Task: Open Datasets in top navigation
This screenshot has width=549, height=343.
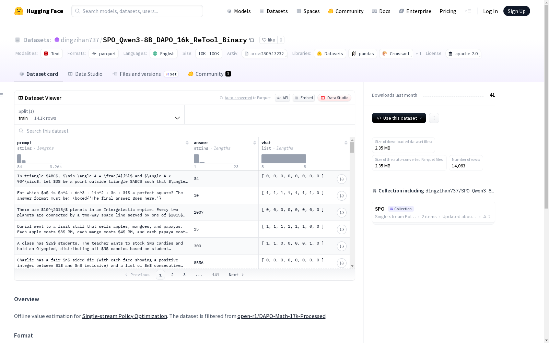Action: tap(273, 11)
